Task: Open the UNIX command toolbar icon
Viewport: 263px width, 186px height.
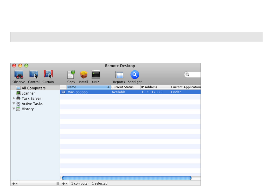Action: 96,75
